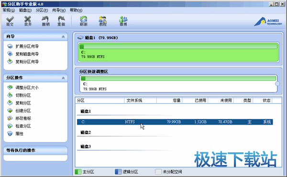
Task: Open the 磁盘(D) menu
Action: 25,10
